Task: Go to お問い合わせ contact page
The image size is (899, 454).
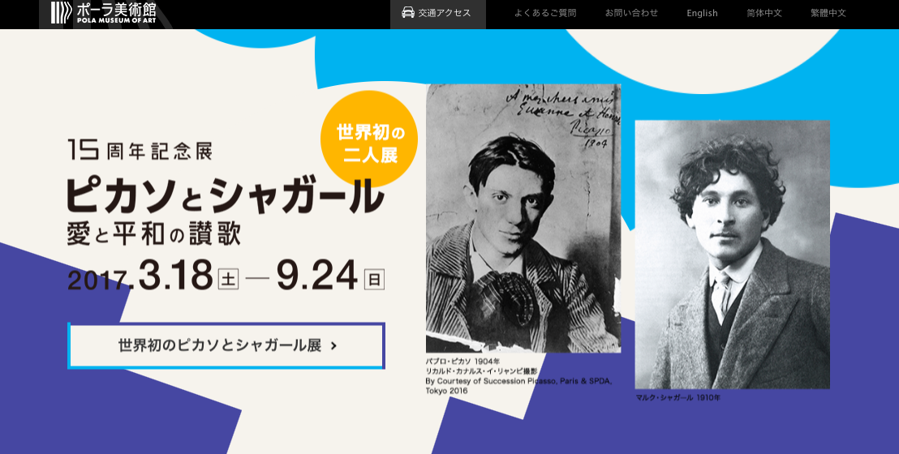Action: coord(631,13)
